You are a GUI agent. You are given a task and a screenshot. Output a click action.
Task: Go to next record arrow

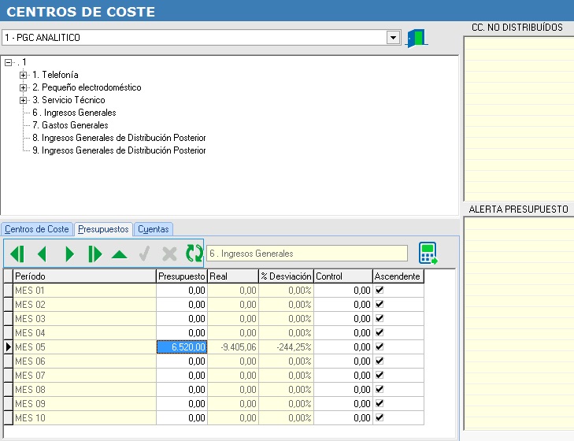(69, 254)
